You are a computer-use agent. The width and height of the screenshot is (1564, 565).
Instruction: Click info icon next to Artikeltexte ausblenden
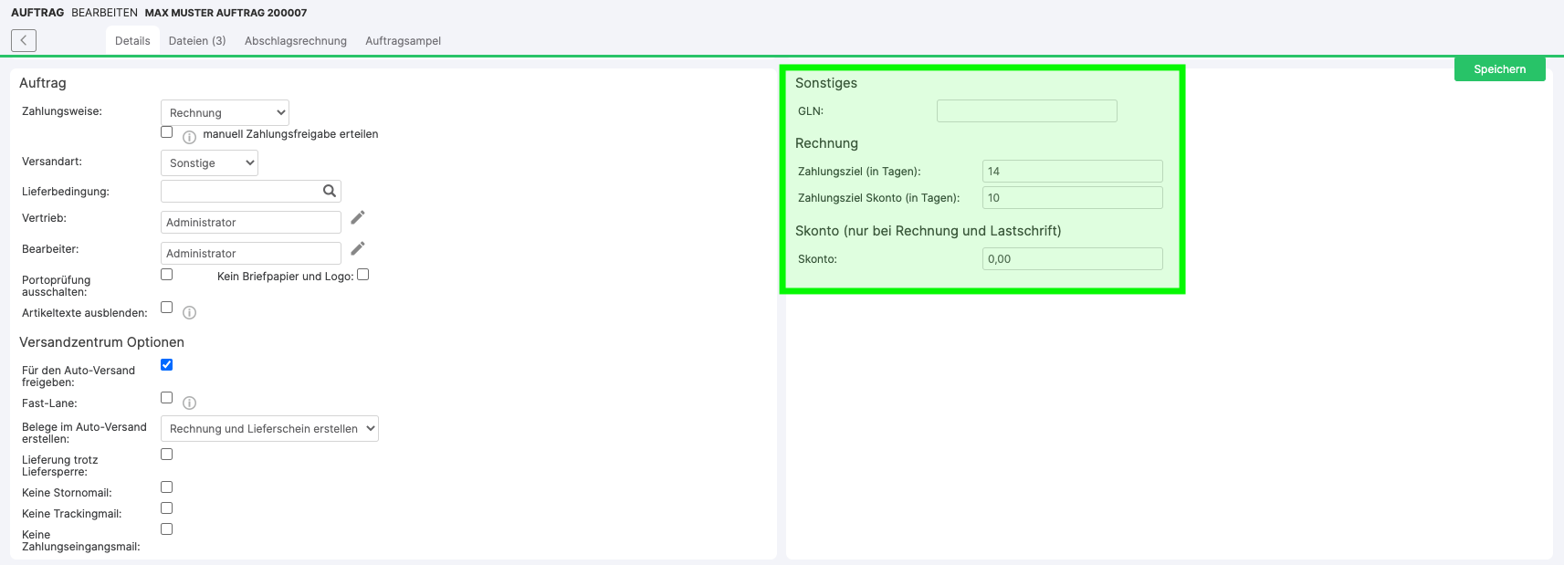tap(189, 312)
